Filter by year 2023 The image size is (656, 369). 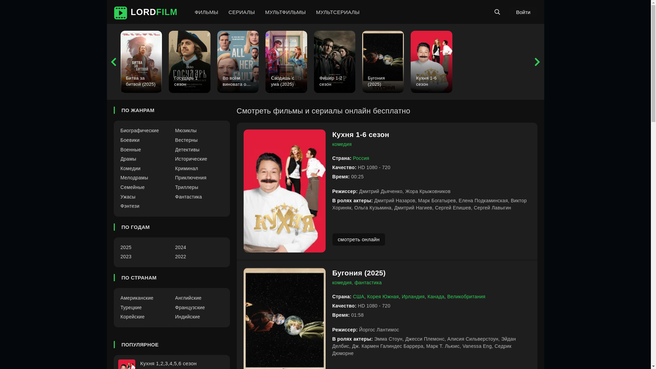(126, 257)
